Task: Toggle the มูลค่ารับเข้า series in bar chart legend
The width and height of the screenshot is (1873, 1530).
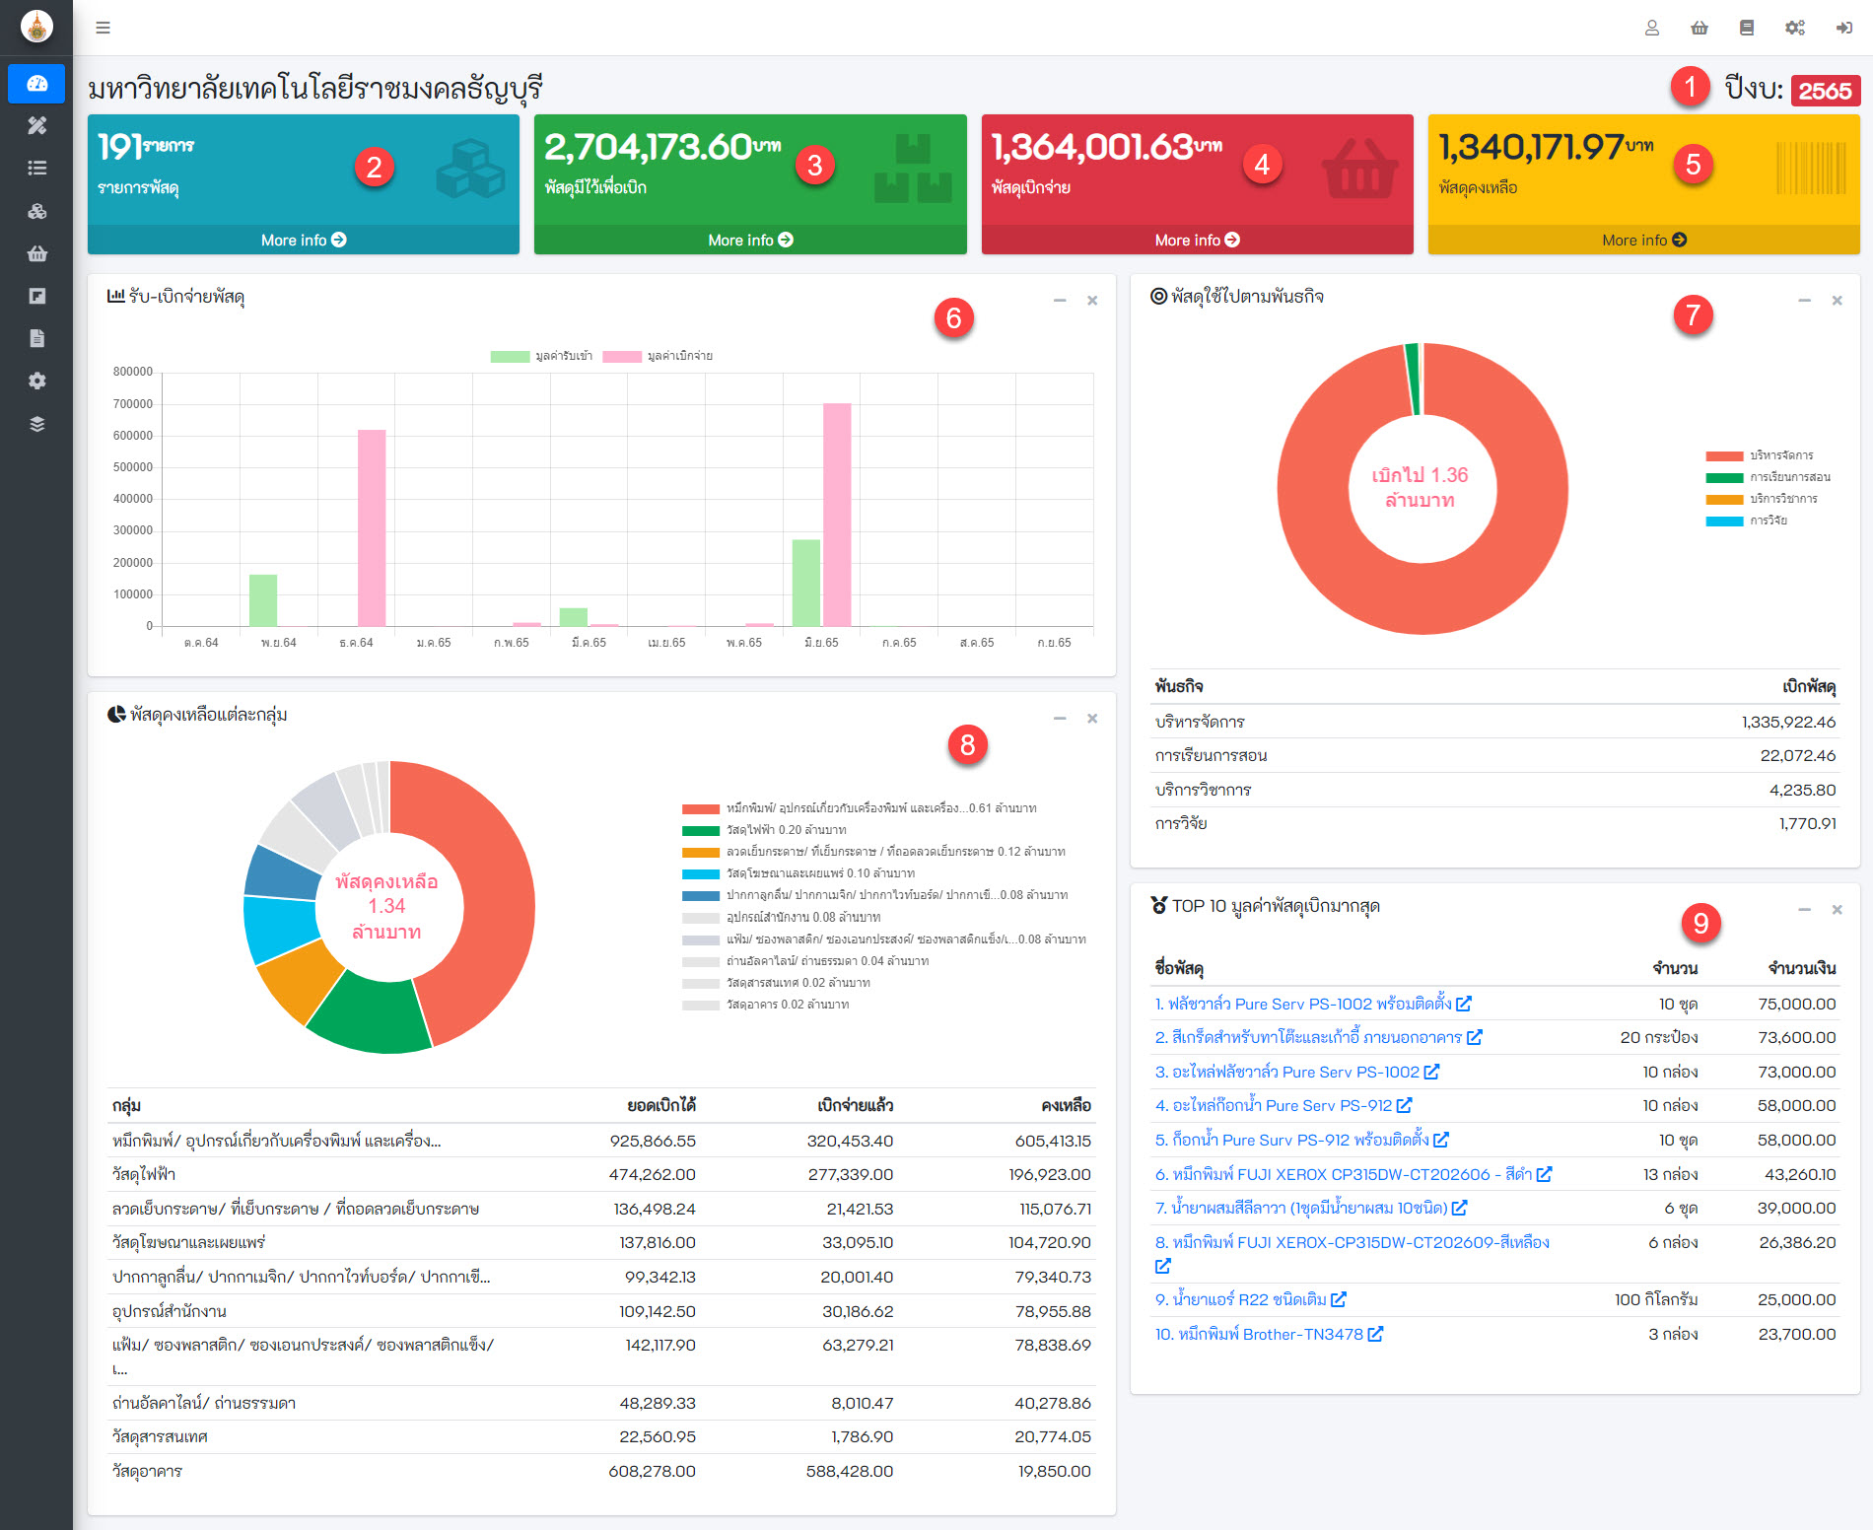Action: click(x=541, y=356)
